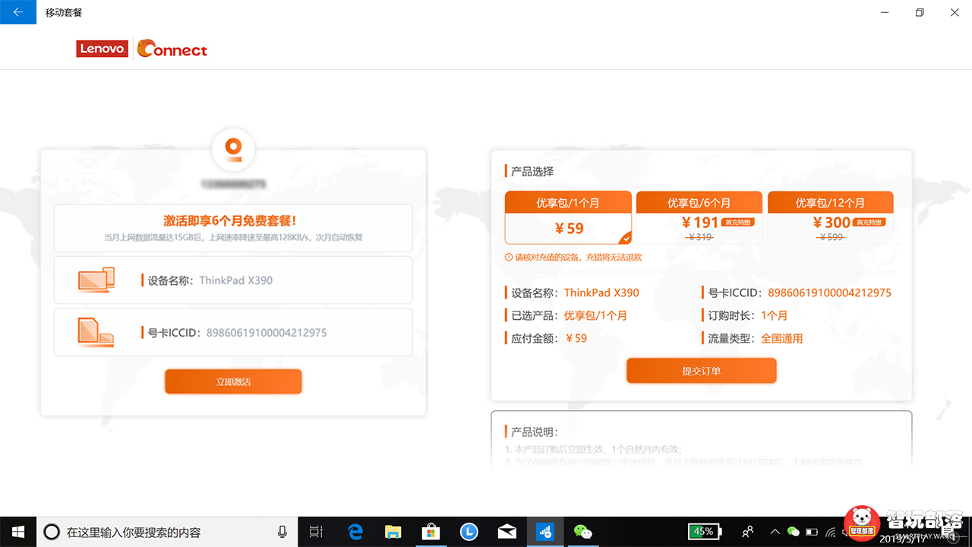Open the People icon in system tray
972x547 pixels.
pyautogui.click(x=748, y=532)
